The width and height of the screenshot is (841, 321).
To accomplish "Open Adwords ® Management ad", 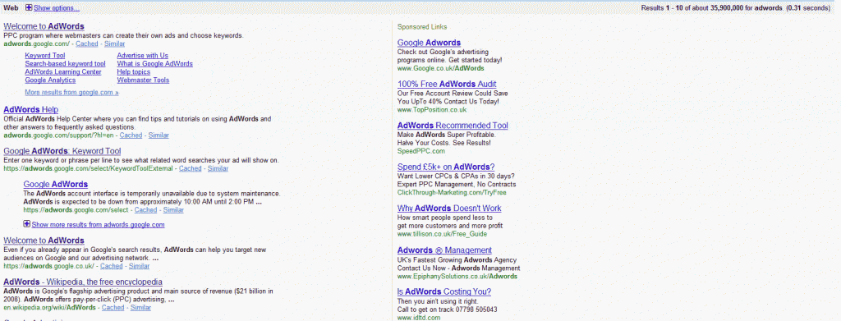I will 444,250.
